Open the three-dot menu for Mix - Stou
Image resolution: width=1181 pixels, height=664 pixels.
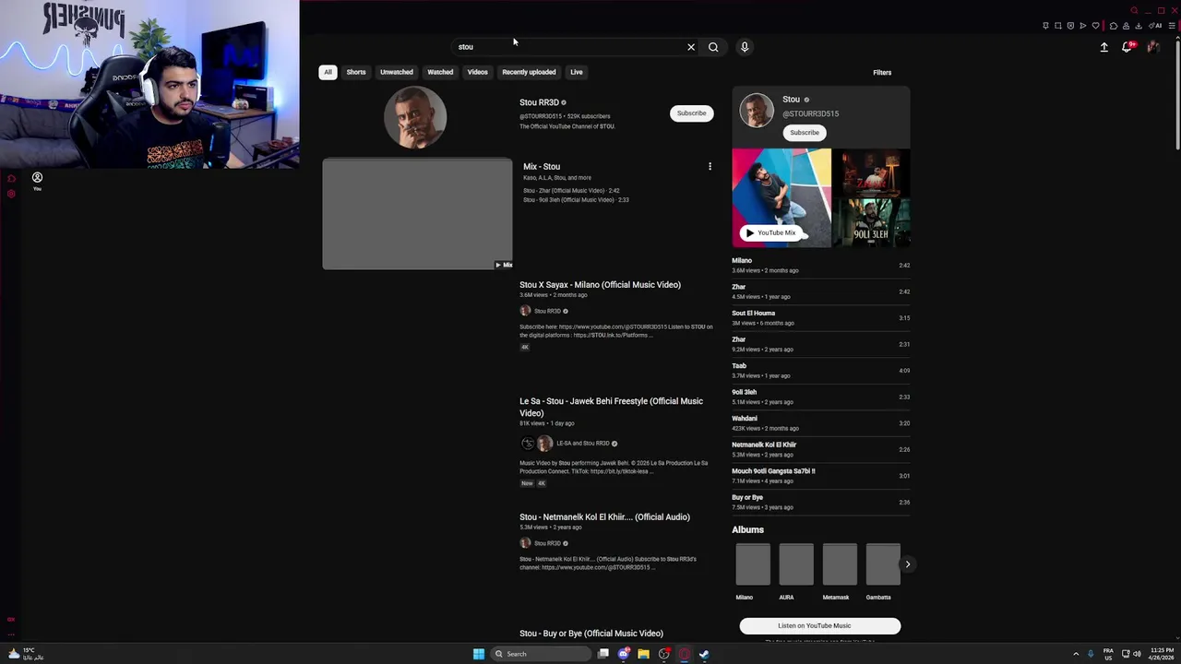pyautogui.click(x=710, y=166)
